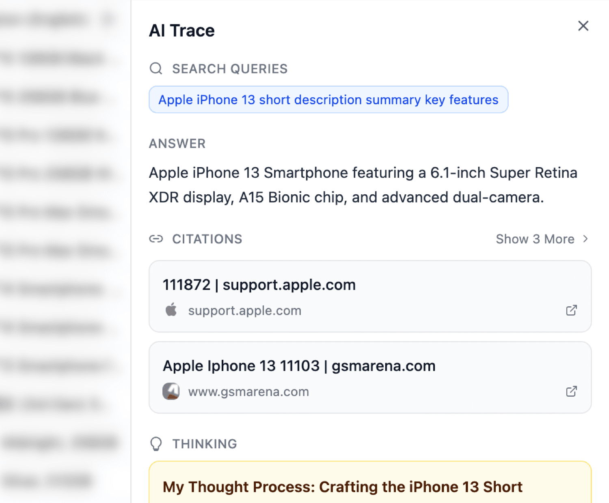The height and width of the screenshot is (503, 609).
Task: Click the GSMArena favicon
Action: tap(171, 391)
